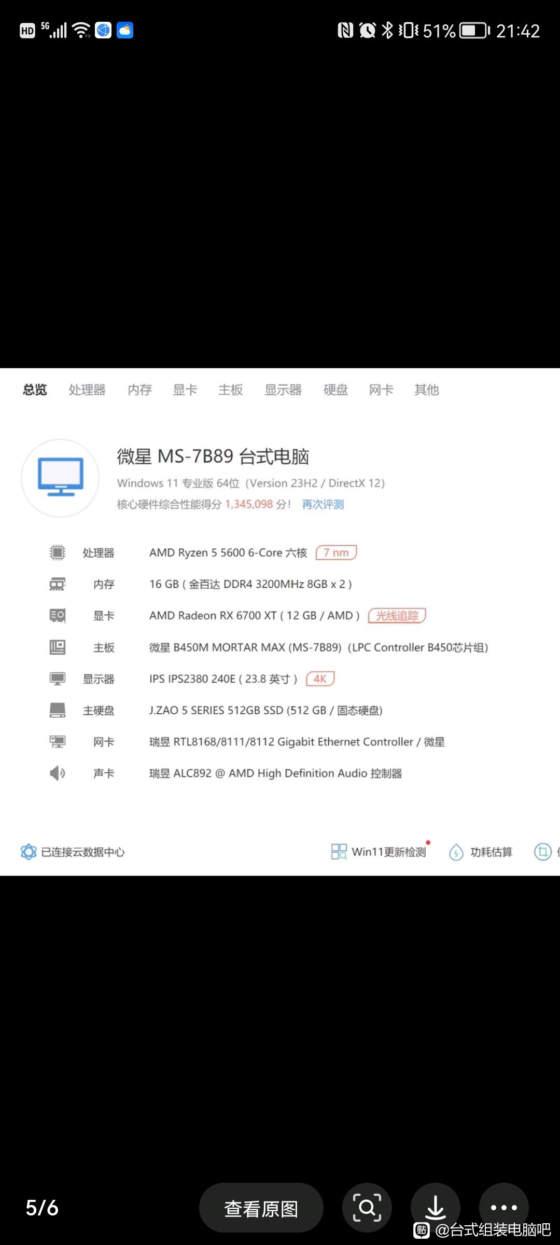
Task: Tap the Wi-Fi icon in status bar
Action: tap(82, 31)
